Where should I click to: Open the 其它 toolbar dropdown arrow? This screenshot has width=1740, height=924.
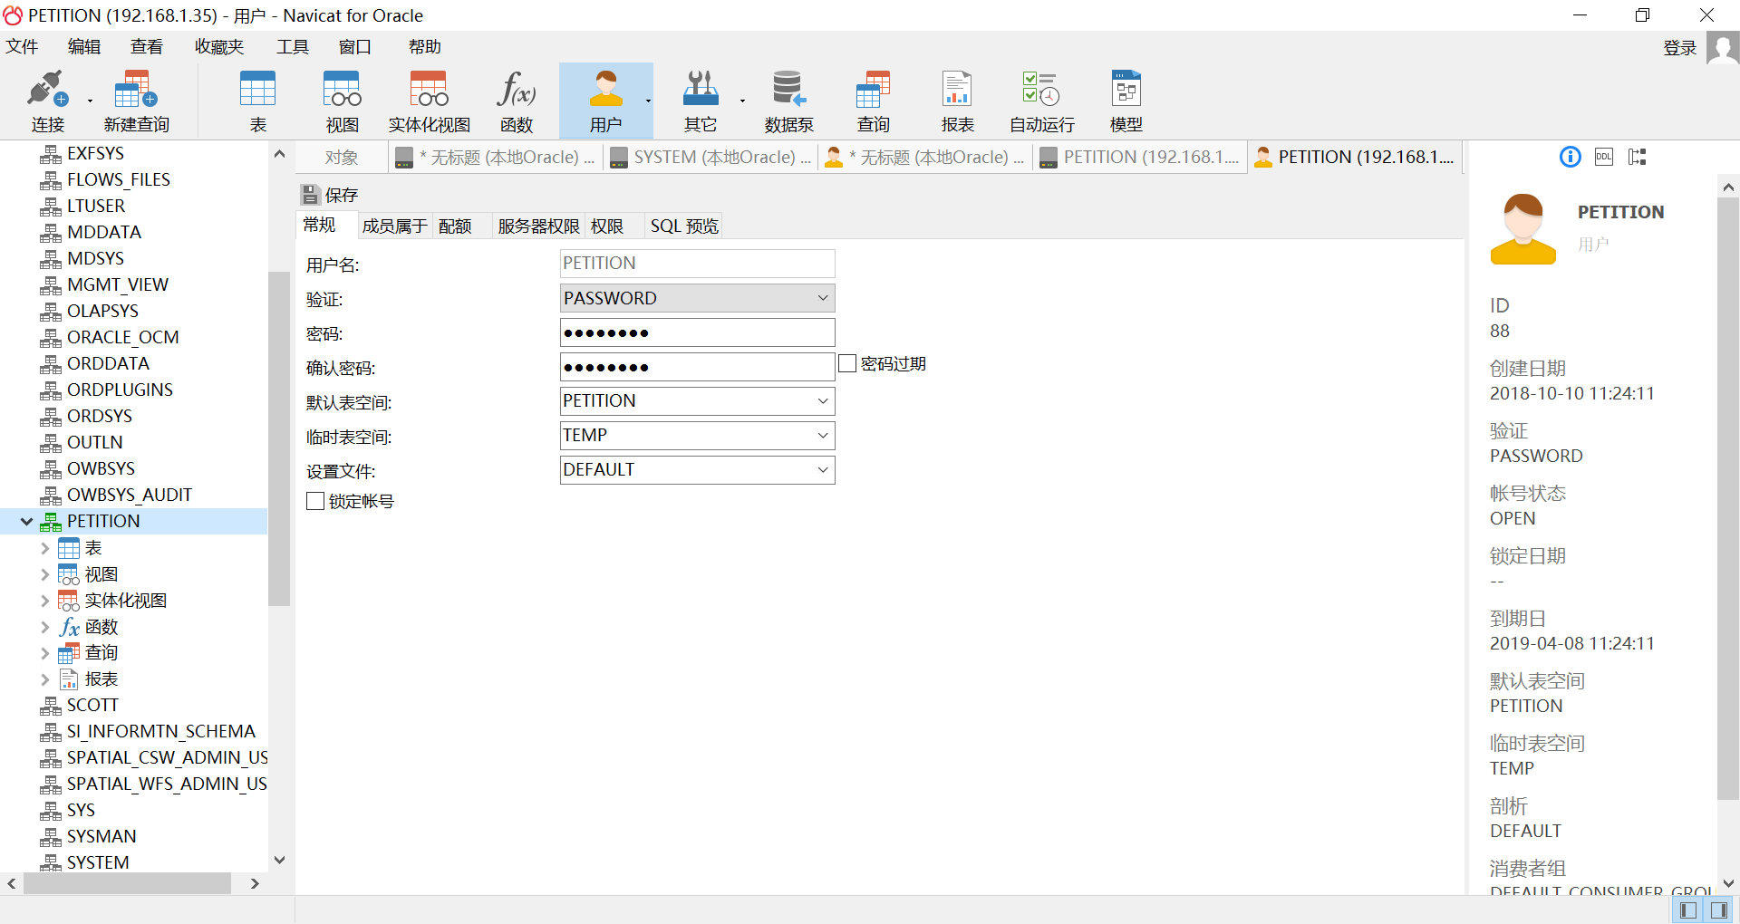[742, 101]
